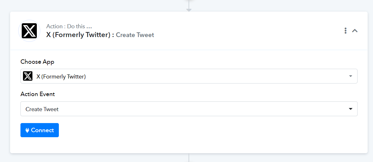Screen dimensions: 373x162
Task: Click the small X icon inside Choose App field
Action: 28,76
